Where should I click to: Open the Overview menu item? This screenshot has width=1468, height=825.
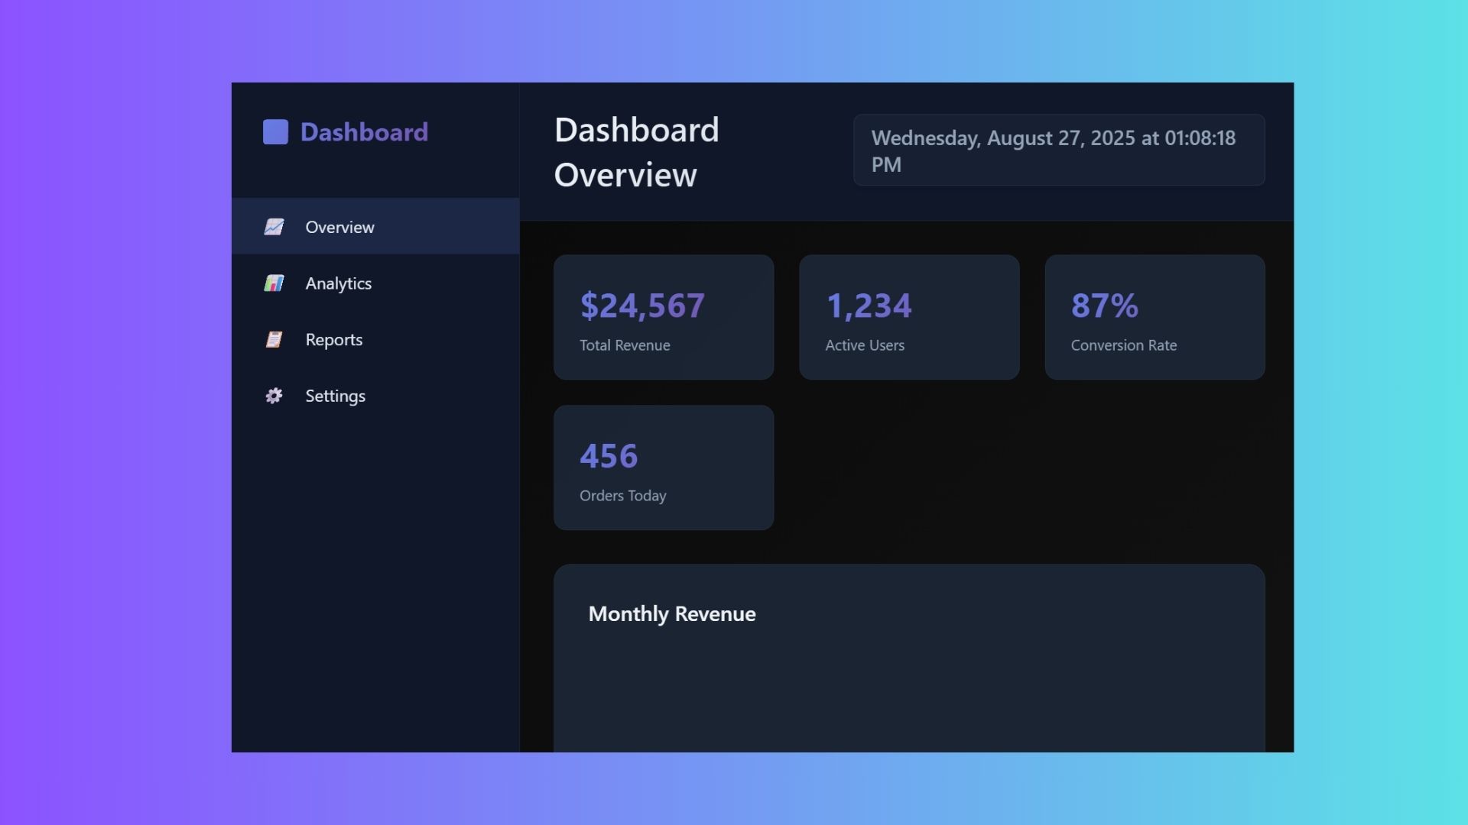(339, 227)
